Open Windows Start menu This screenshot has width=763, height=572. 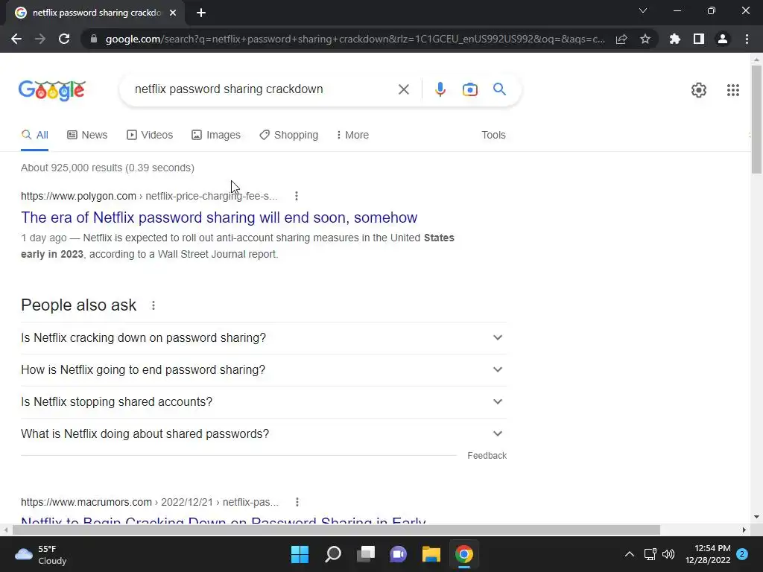[x=300, y=554]
